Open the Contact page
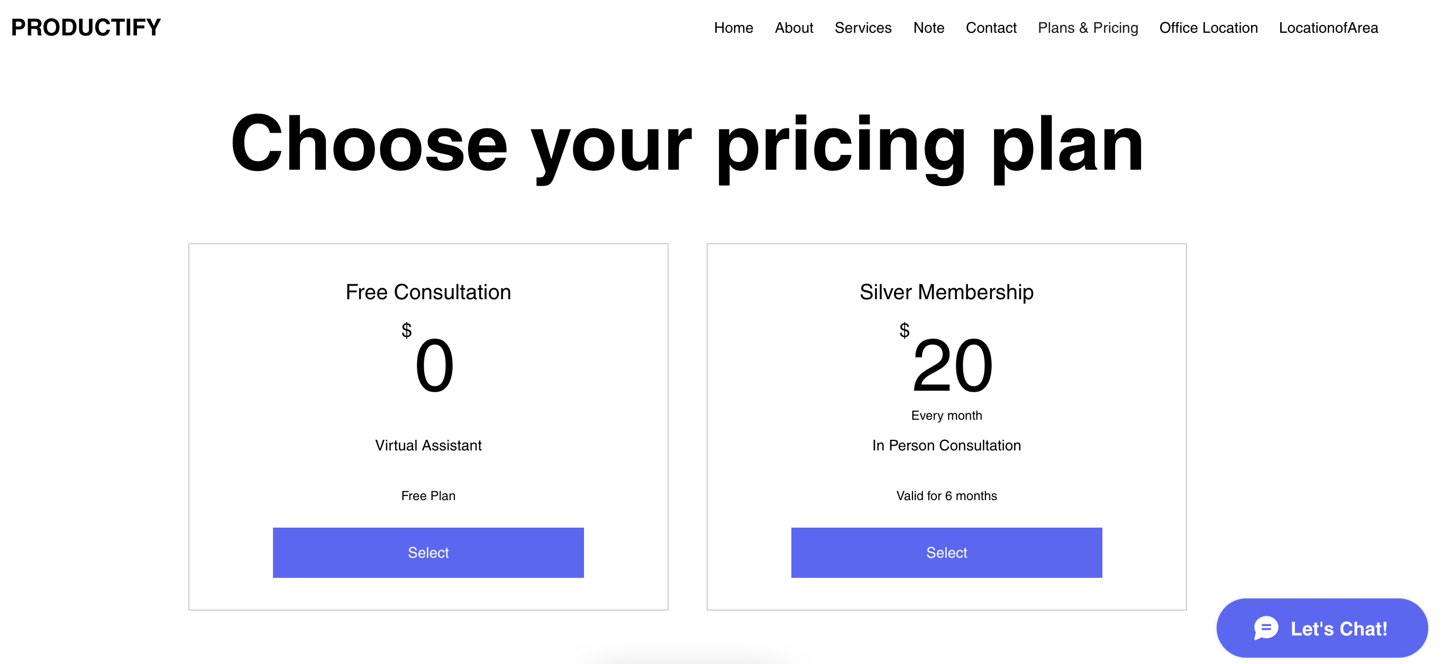1442x664 pixels. (x=991, y=27)
